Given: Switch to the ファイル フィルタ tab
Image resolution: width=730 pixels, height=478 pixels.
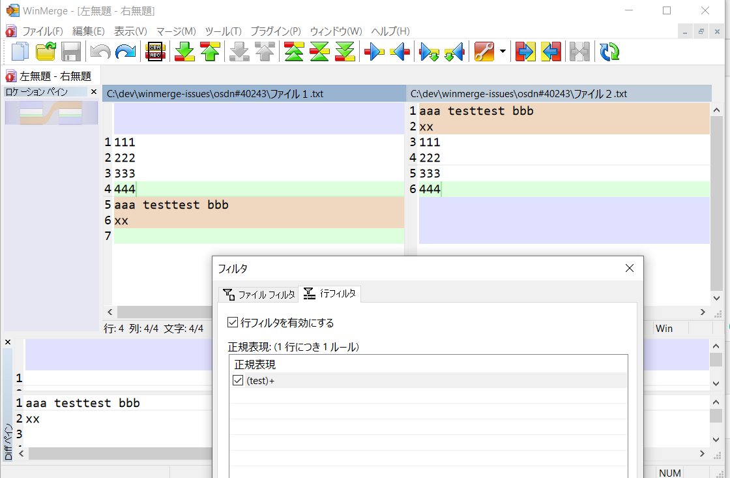Looking at the screenshot, I should (259, 295).
